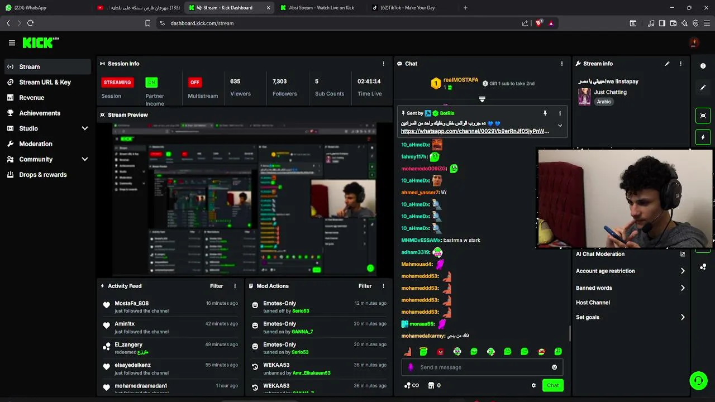Viewport: 715px width, 402px height.
Task: Open the emoji picker in chat input
Action: click(554, 367)
